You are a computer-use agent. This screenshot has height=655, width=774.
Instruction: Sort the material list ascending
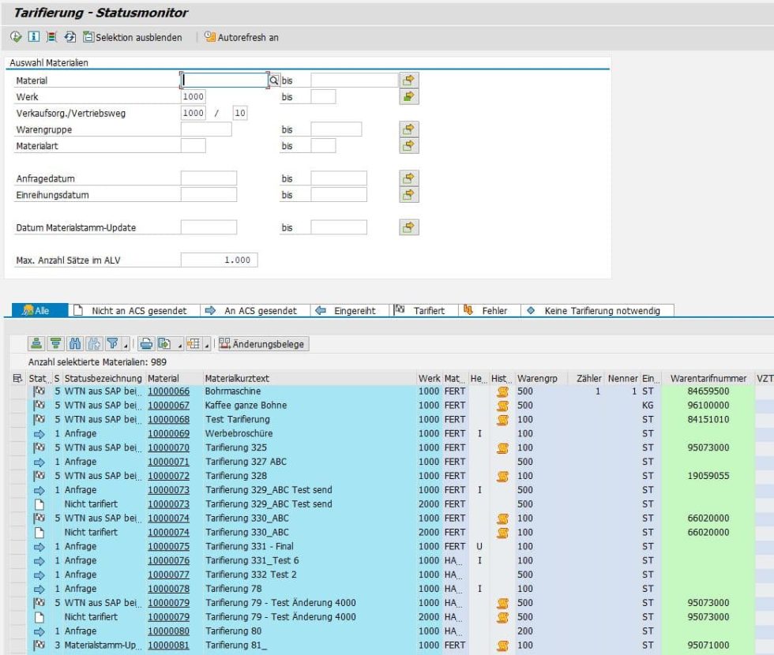click(x=36, y=343)
